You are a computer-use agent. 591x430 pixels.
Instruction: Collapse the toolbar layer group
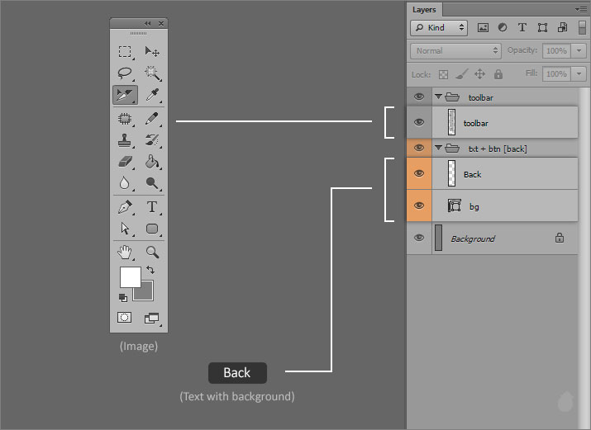pyautogui.click(x=438, y=97)
